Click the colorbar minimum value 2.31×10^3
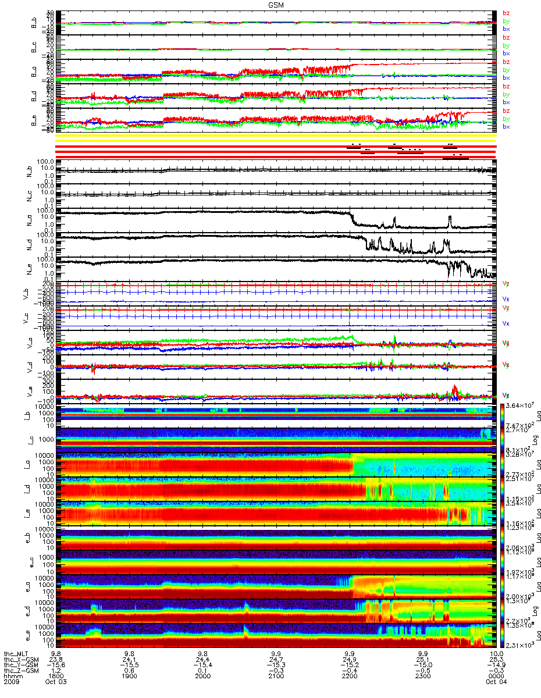The width and height of the screenshot is (541, 698). pyautogui.click(x=521, y=646)
